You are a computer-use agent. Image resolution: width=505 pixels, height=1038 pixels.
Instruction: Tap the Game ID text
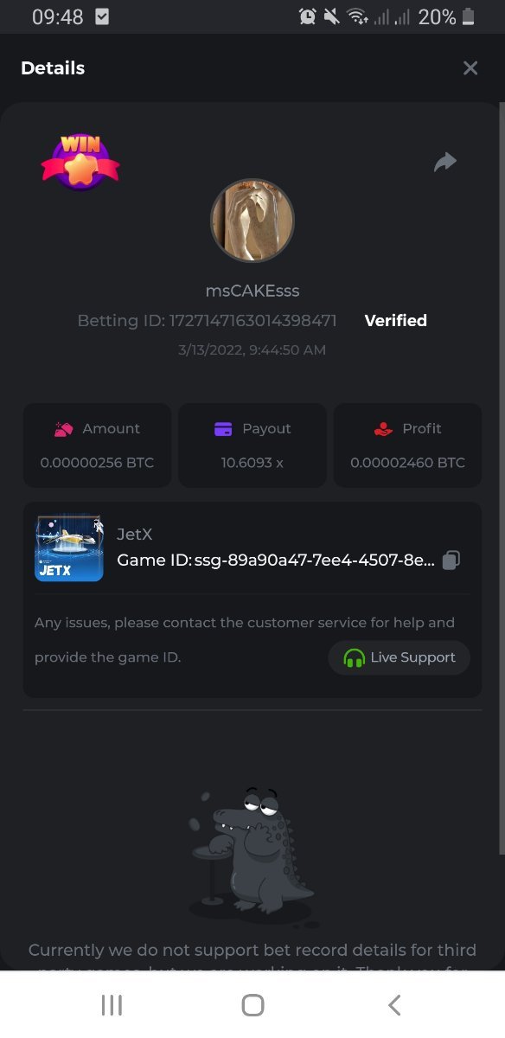[x=276, y=561]
